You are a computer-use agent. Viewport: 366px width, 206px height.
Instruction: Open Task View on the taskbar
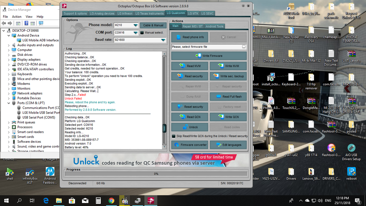pos(32,200)
